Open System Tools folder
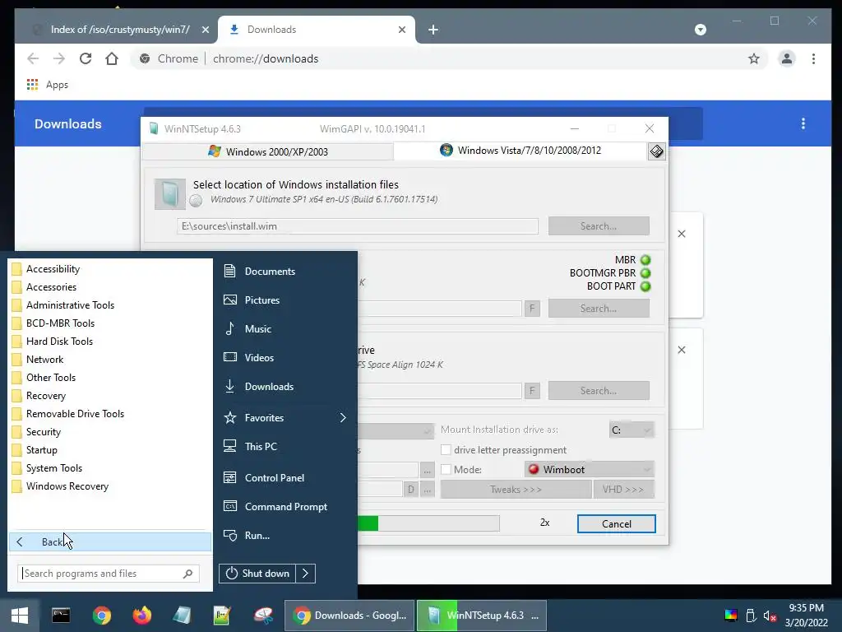 [53, 468]
